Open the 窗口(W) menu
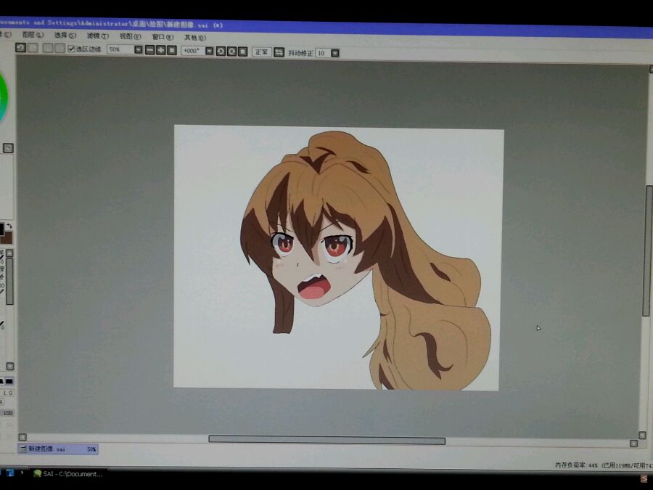653x490 pixels. (163, 37)
